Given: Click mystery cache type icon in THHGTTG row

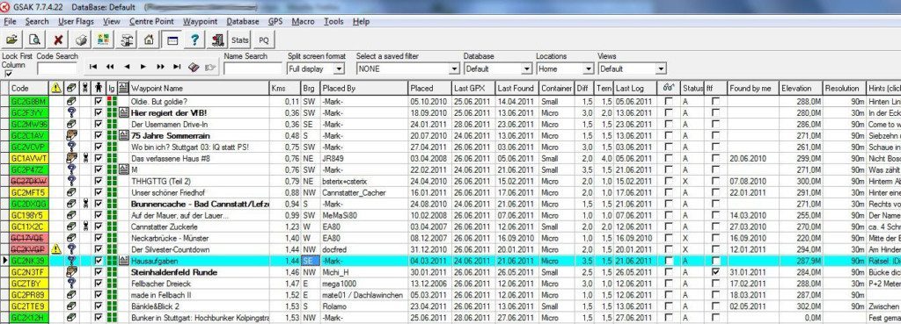Looking at the screenshot, I should pos(70,181).
